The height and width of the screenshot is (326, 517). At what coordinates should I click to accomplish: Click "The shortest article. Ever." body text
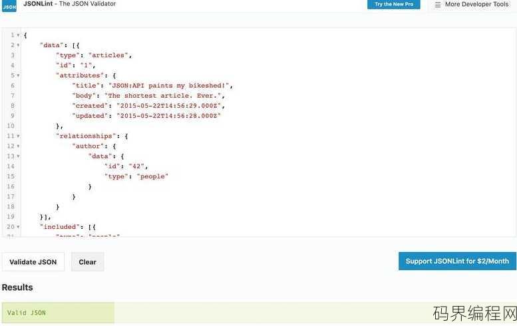[162, 96]
